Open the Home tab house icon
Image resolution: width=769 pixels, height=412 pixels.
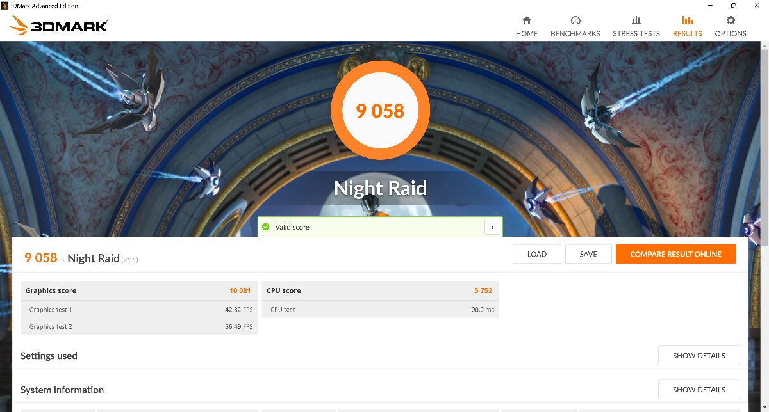pyautogui.click(x=527, y=20)
